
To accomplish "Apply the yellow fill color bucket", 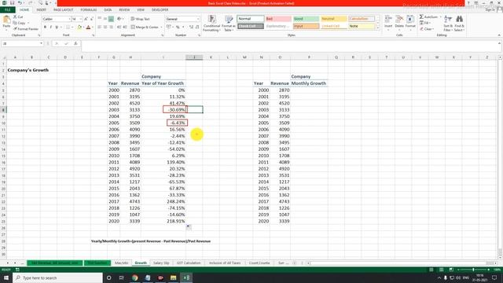I will 79,28.
